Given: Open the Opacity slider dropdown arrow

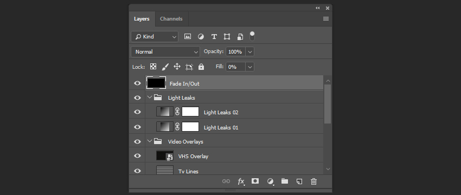Looking at the screenshot, I should 250,51.
